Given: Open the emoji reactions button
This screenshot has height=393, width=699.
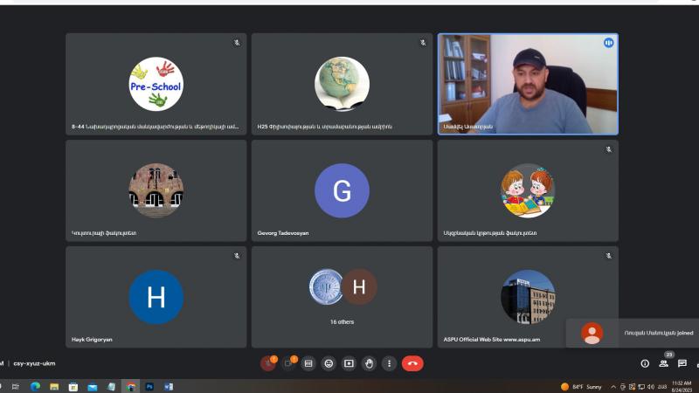Looking at the screenshot, I should (329, 363).
